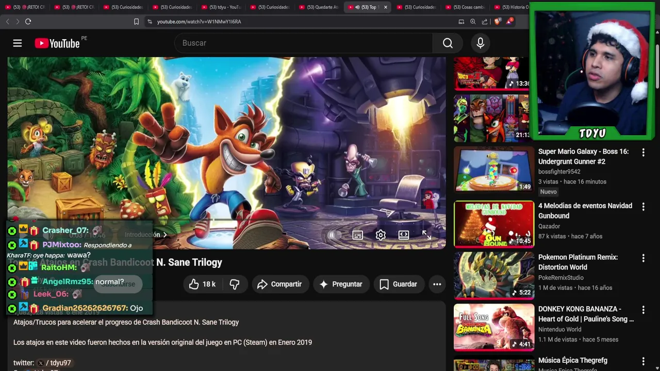This screenshot has width=660, height=371.
Task: Open the zoom magnifier in address bar
Action: pyautogui.click(x=473, y=22)
